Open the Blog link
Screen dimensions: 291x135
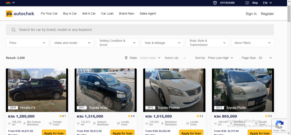[x=255, y=3]
